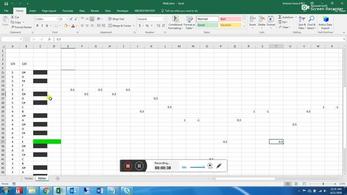Open the File tab
Screen dimensions: 347x195
coord(6,11)
